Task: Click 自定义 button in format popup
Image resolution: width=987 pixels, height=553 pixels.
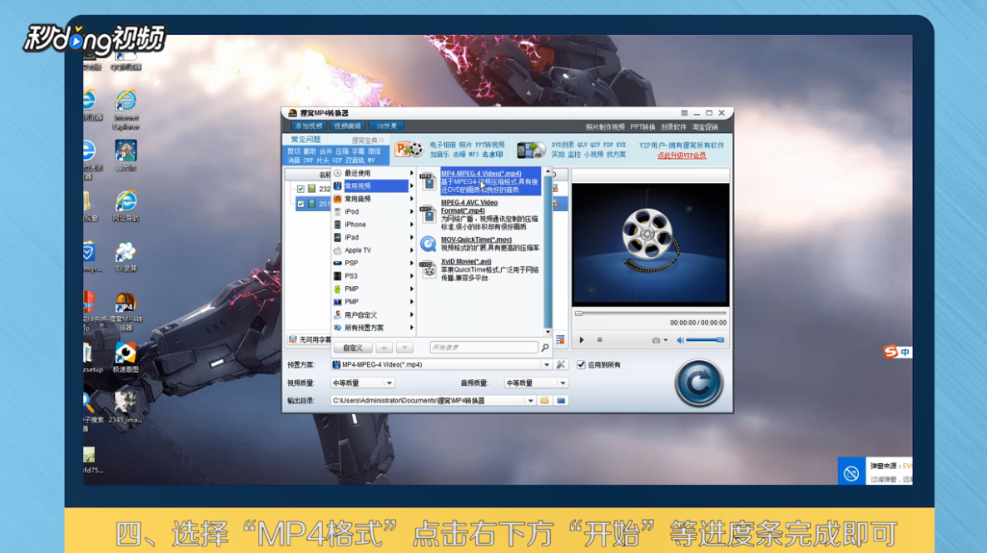Action: 353,348
